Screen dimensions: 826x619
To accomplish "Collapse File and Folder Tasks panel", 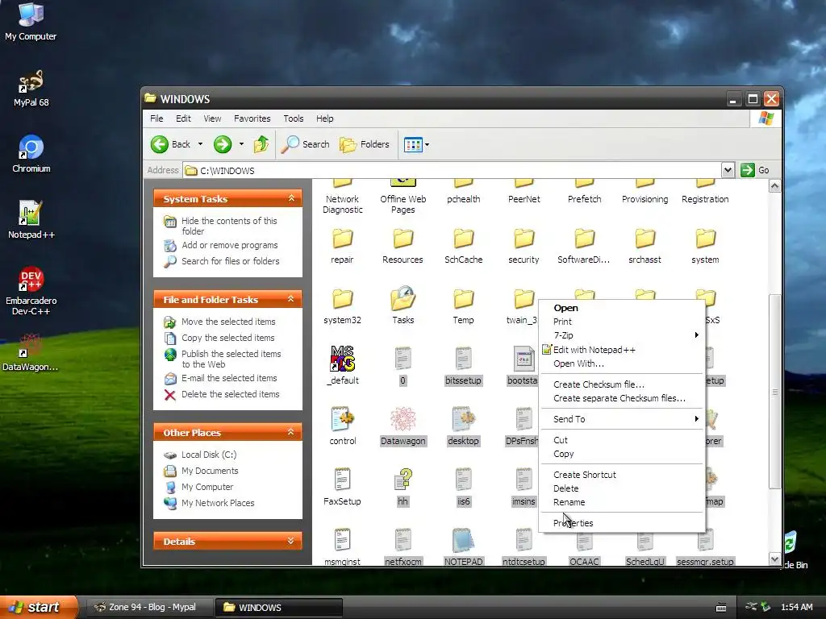I will coord(290,299).
